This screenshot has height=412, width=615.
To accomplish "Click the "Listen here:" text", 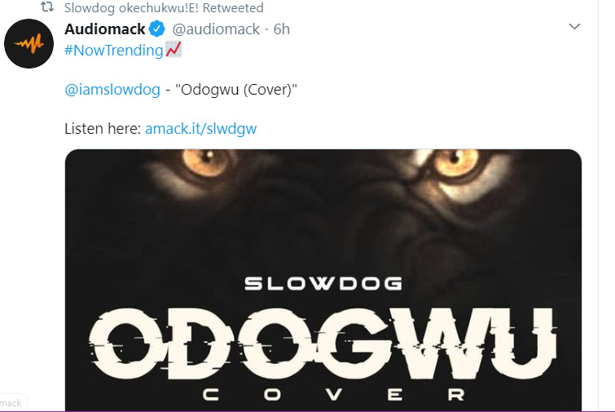I will pyautogui.click(x=103, y=129).
